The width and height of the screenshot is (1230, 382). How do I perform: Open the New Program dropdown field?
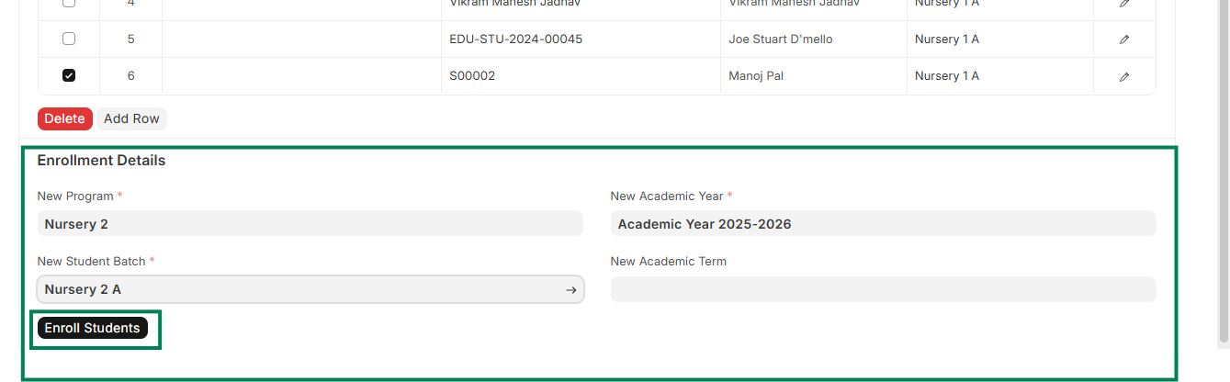310,223
